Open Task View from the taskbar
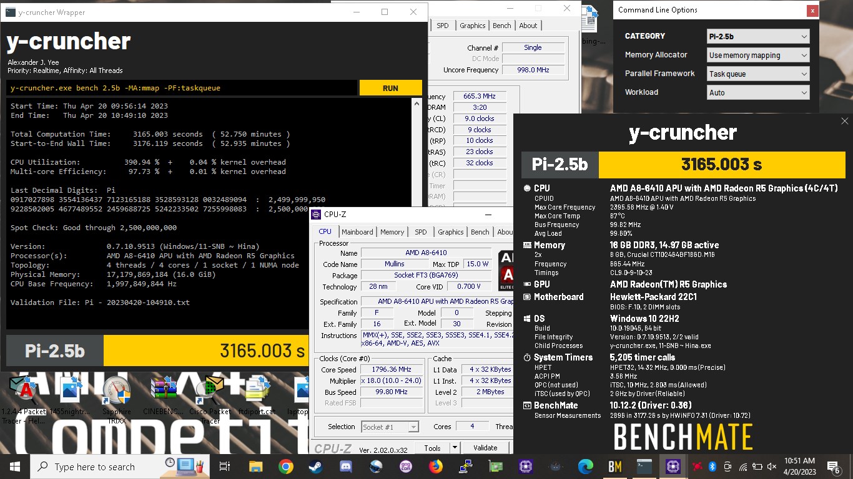853x479 pixels. click(225, 467)
